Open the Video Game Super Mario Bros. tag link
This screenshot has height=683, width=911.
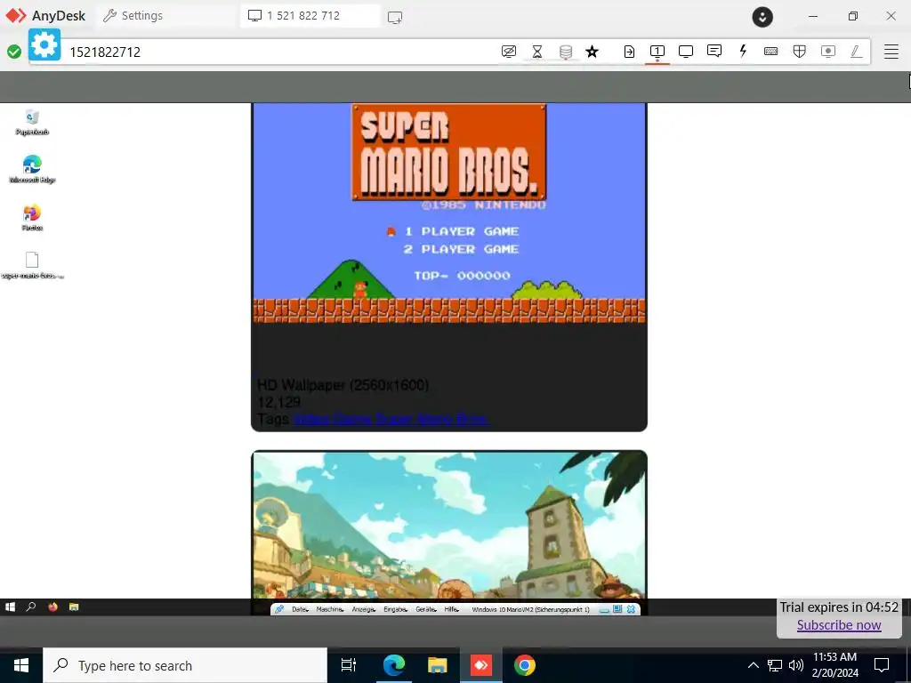(x=391, y=419)
